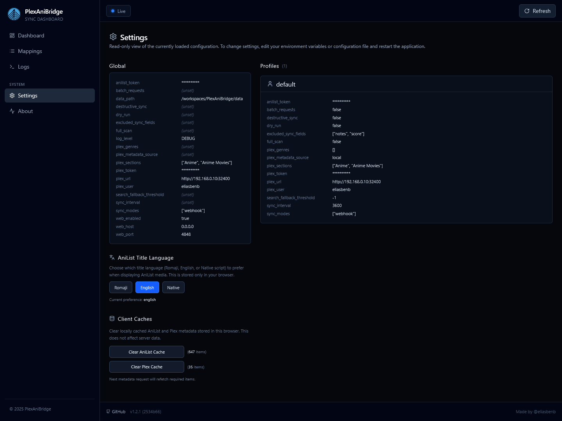This screenshot has height=421, width=562.
Task: Click the Profiles section heading
Action: [270, 66]
